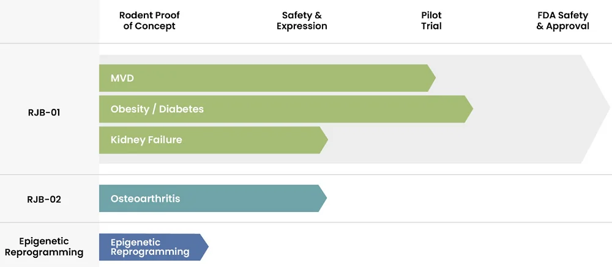The height and width of the screenshot is (267, 612).
Task: Click the pointed end of Kidney Failure bar
Action: pyautogui.click(x=324, y=140)
